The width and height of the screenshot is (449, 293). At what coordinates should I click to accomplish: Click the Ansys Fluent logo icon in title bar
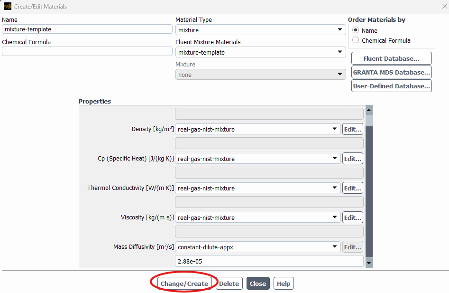[8, 6]
